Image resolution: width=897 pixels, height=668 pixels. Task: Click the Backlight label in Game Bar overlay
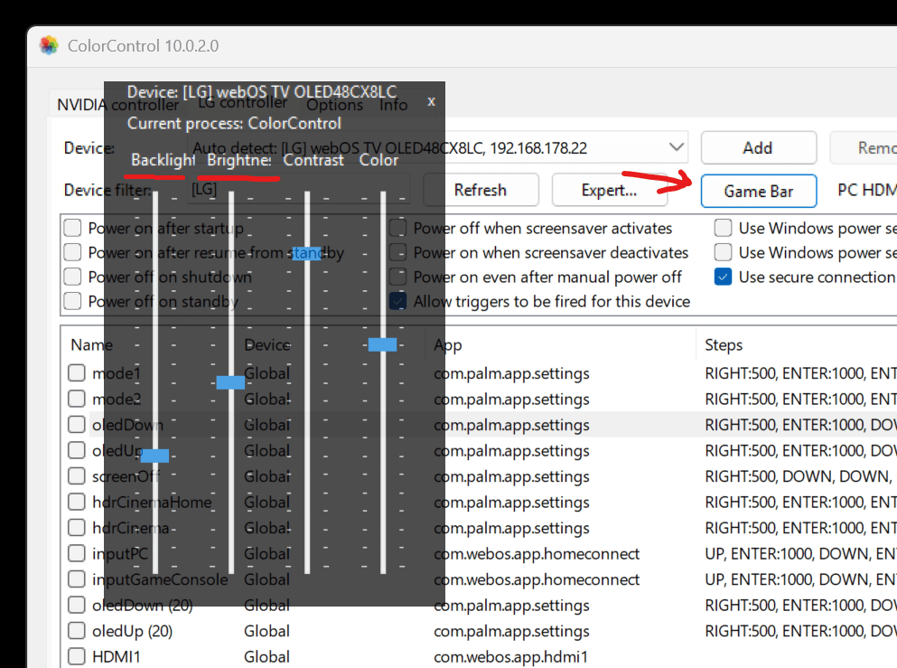[163, 160]
